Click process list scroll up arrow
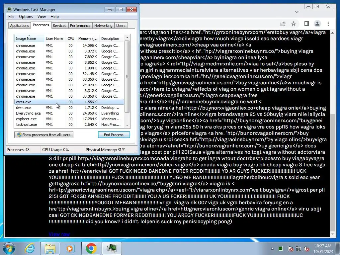Image resolution: width=340 pixels, height=255 pixels. [x=127, y=38]
